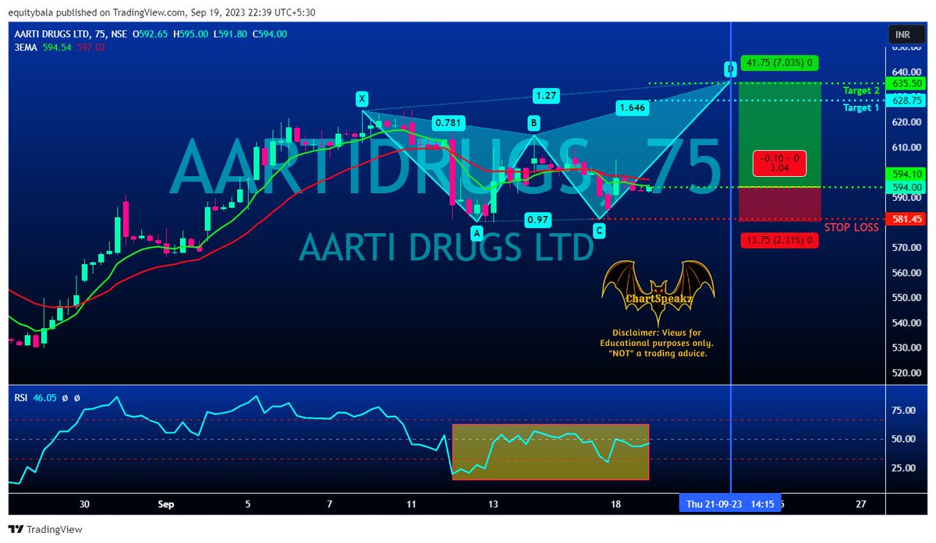The height and width of the screenshot is (543, 936).
Task: Click the 635.50 price axis tag
Action: coord(905,83)
